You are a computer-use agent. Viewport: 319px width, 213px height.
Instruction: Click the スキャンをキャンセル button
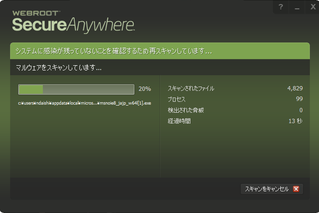pos(272,189)
